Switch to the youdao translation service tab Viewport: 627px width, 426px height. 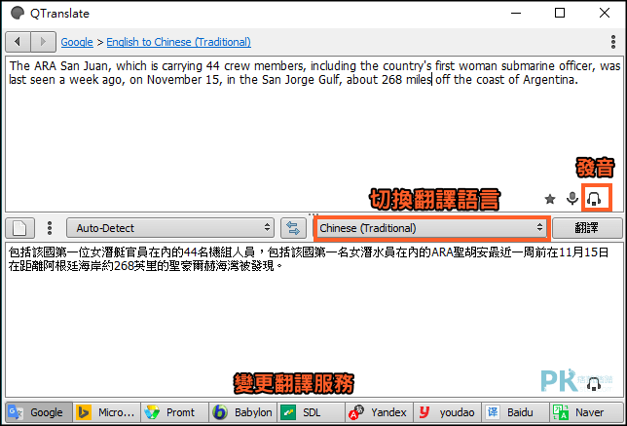click(x=448, y=412)
